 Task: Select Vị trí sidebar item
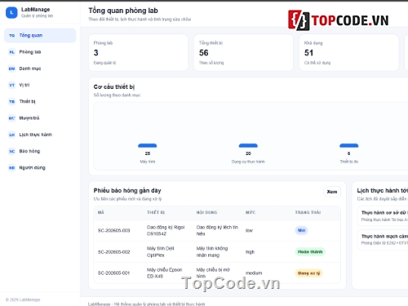pos(40,85)
